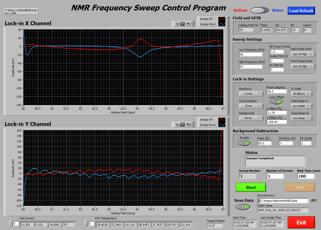This screenshot has width=321, height=230.
Task: Click red Exit button
Action: [301, 222]
